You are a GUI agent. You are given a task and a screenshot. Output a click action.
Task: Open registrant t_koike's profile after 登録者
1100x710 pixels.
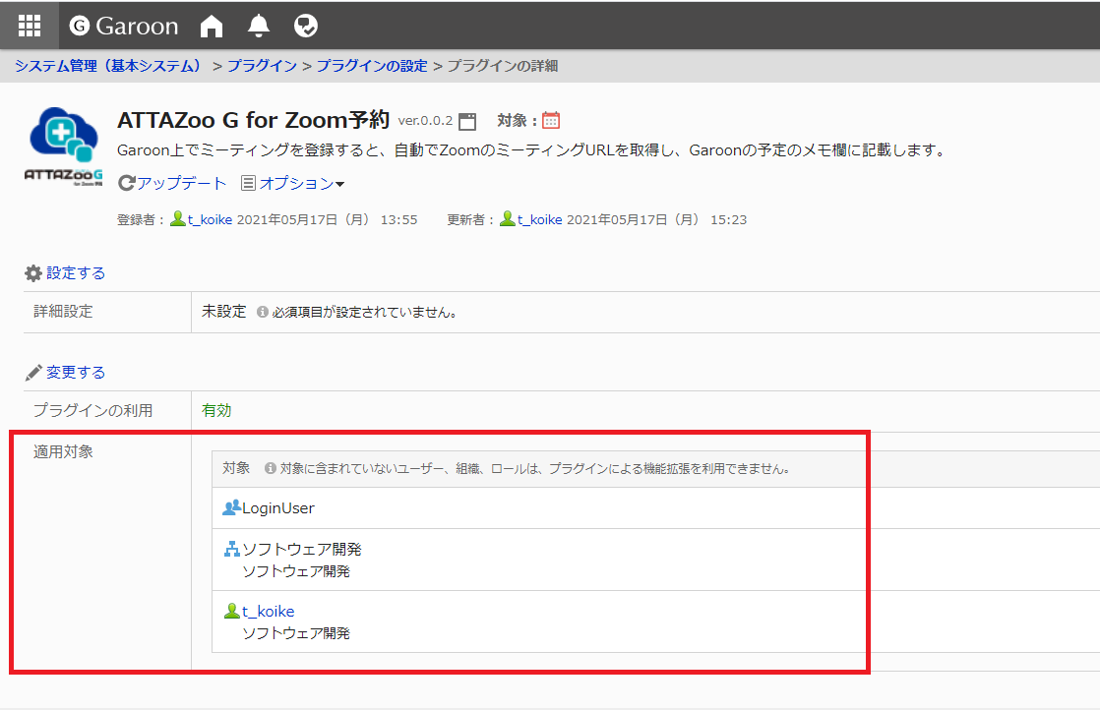pyautogui.click(x=210, y=219)
